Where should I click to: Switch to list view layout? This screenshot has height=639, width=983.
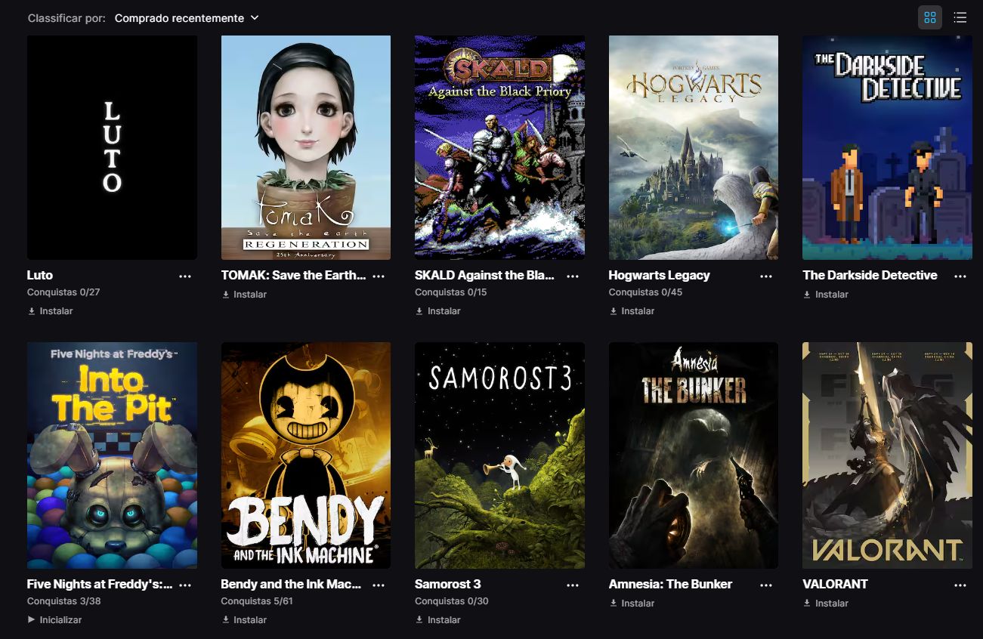coord(960,17)
